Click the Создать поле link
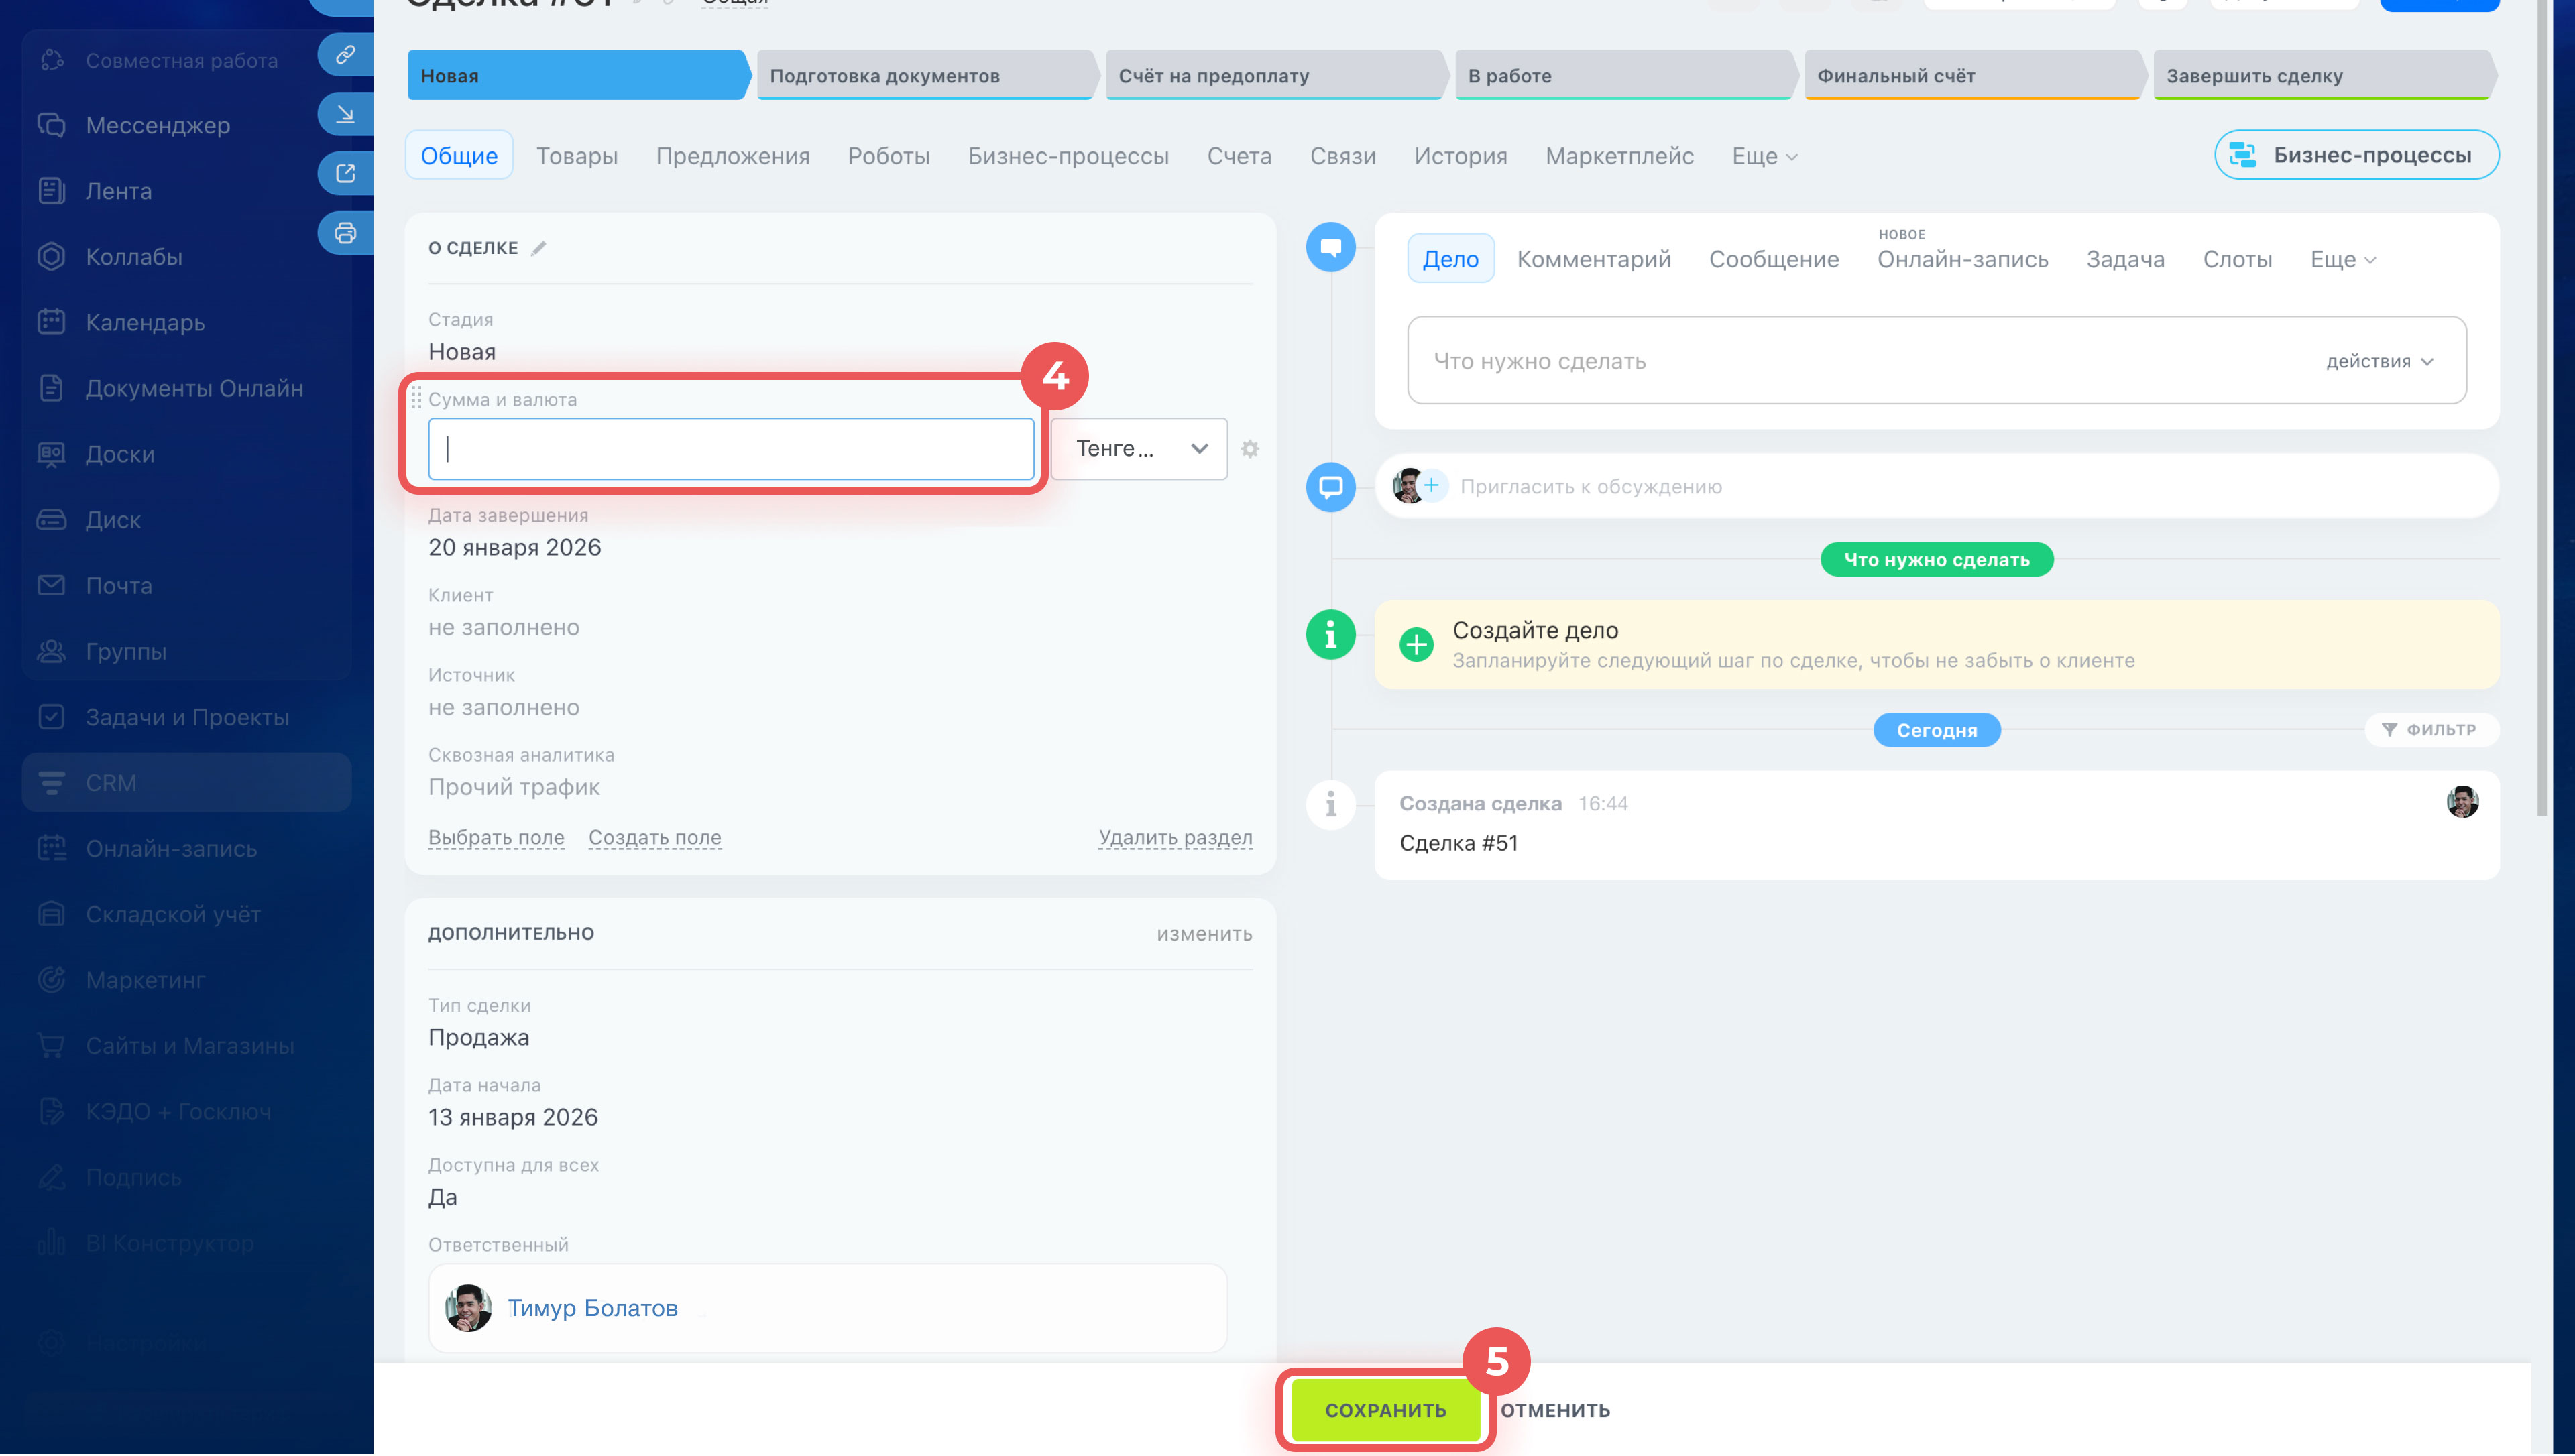The image size is (2575, 1456). [654, 837]
